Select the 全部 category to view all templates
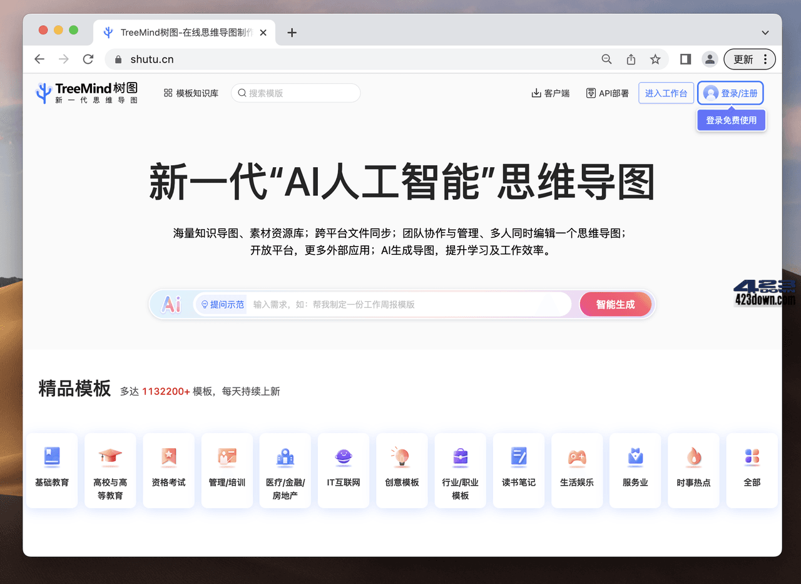Viewport: 801px width, 584px height. [752, 470]
